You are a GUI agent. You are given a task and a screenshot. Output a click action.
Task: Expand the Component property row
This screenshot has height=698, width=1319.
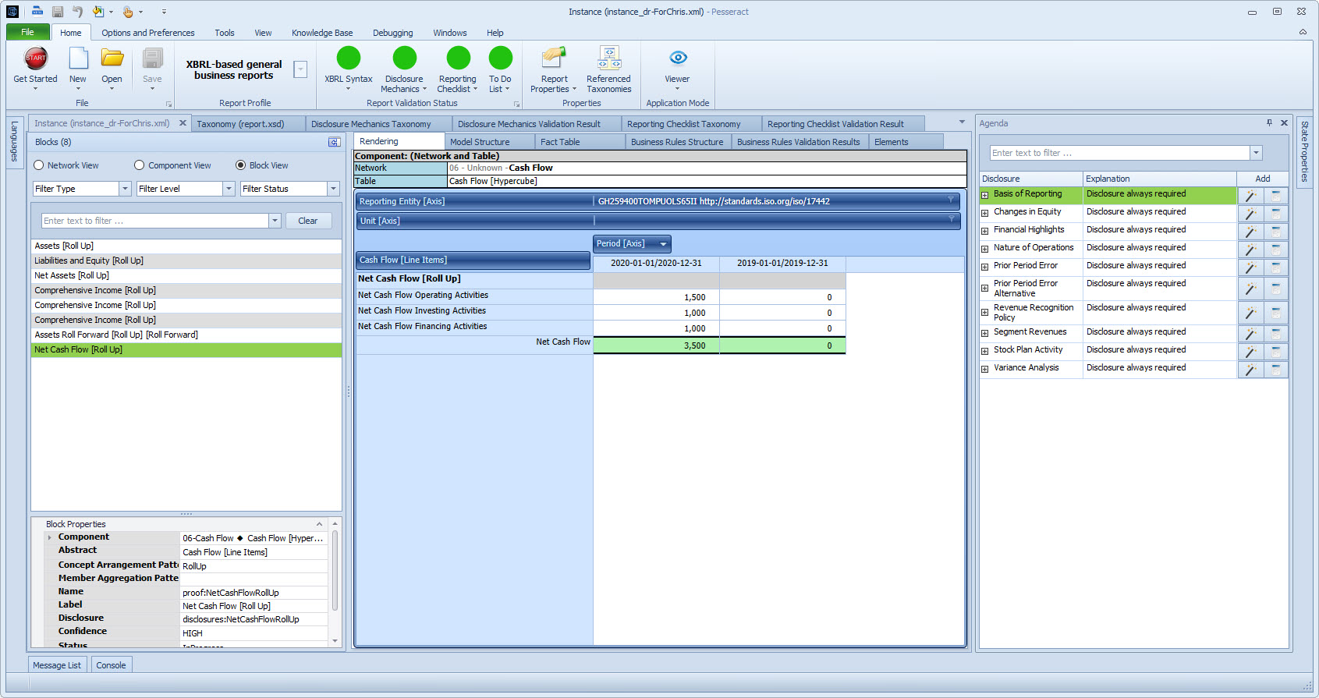point(50,537)
